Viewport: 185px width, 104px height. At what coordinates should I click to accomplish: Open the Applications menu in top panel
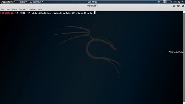[x=8, y=2]
